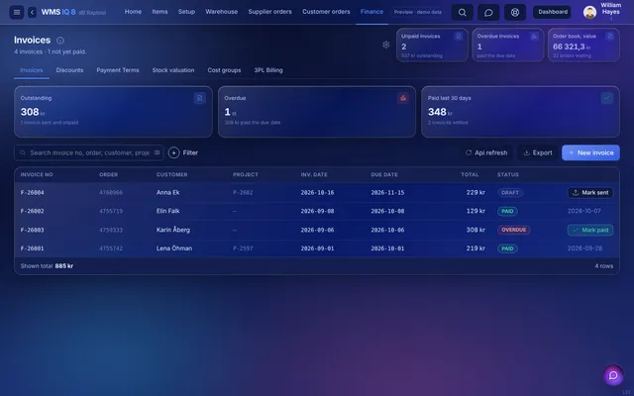The image size is (634, 396).
Task: Open Customer orders menu item
Action: click(326, 12)
